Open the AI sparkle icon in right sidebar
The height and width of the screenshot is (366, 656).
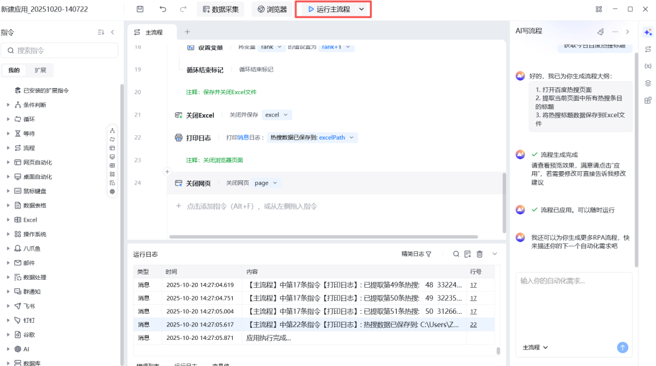coord(648,32)
